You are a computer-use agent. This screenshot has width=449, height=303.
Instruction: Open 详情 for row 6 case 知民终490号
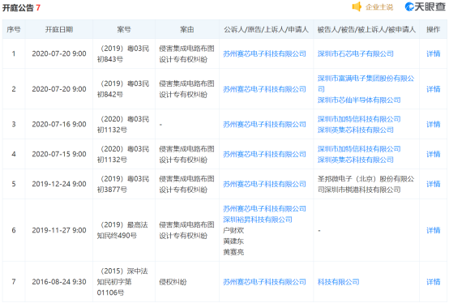point(433,230)
